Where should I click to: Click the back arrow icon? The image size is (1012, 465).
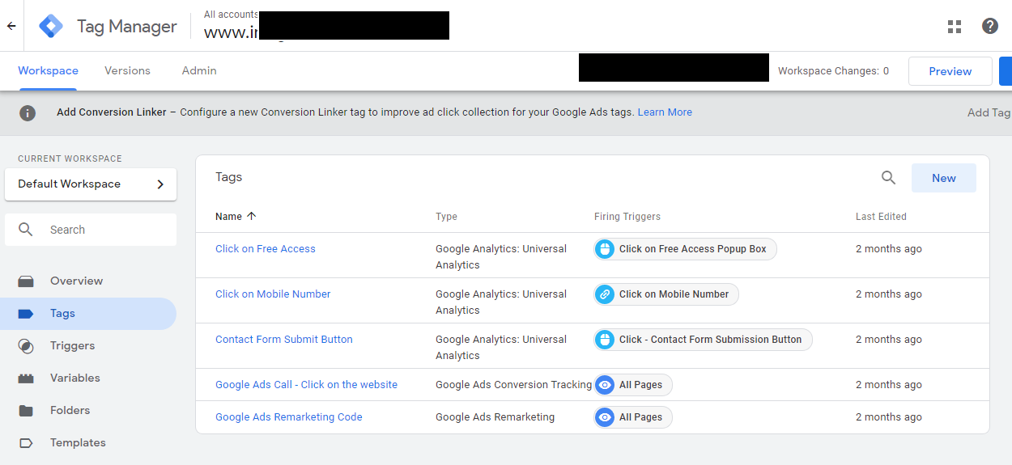coord(11,26)
